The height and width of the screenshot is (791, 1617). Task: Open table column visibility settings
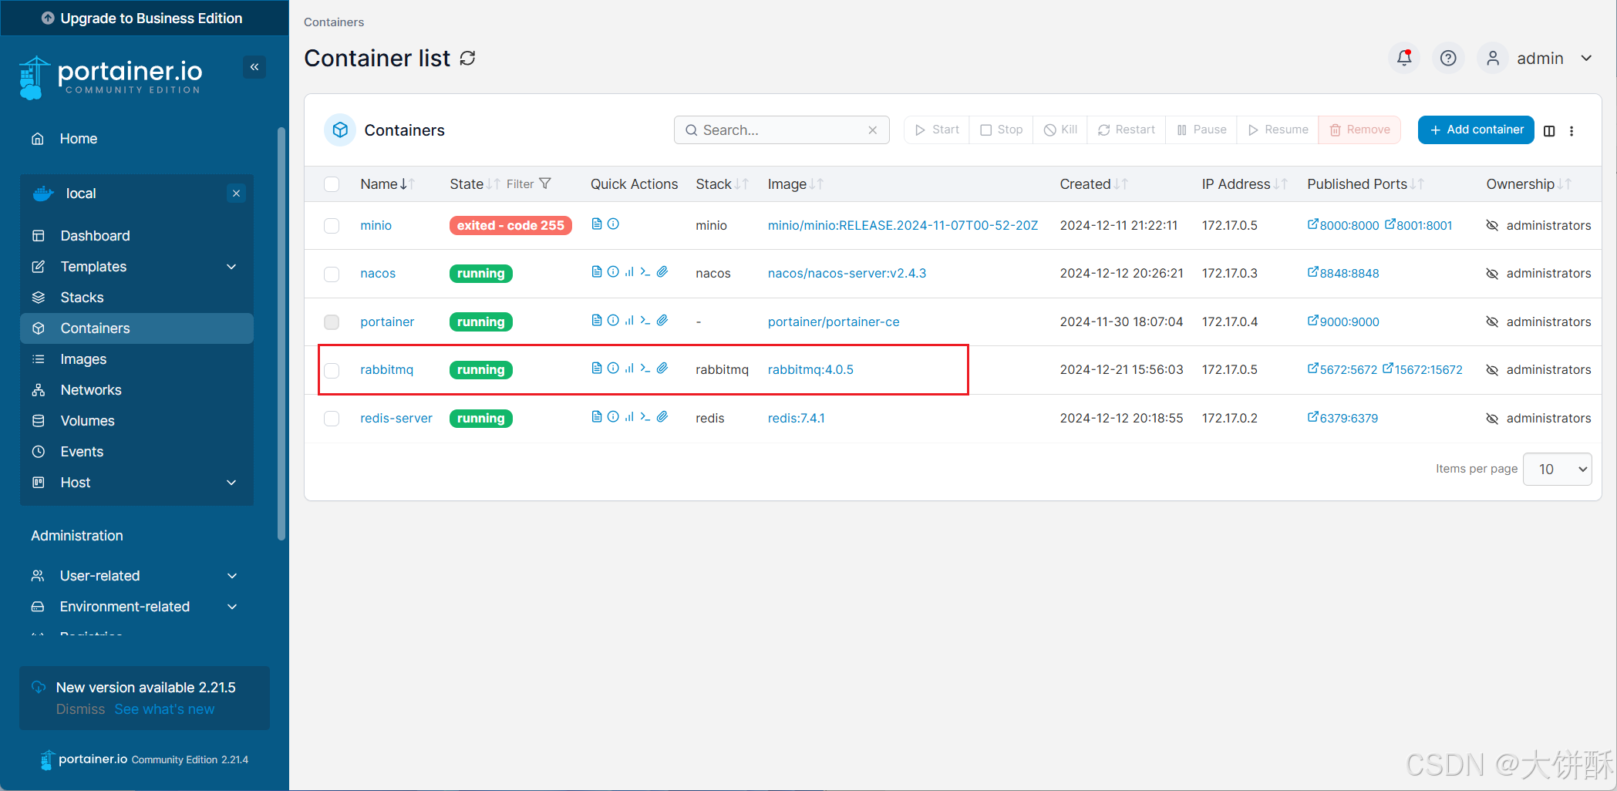[1549, 130]
